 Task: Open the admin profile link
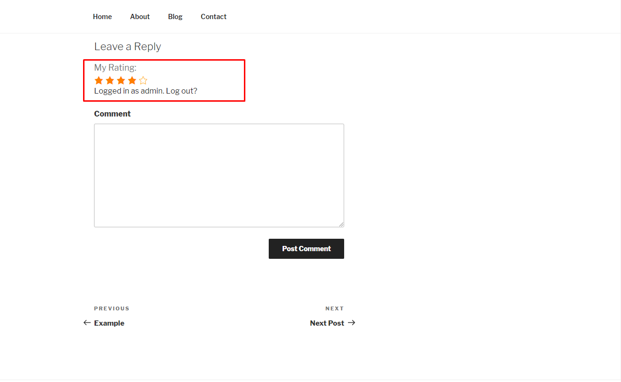click(152, 91)
